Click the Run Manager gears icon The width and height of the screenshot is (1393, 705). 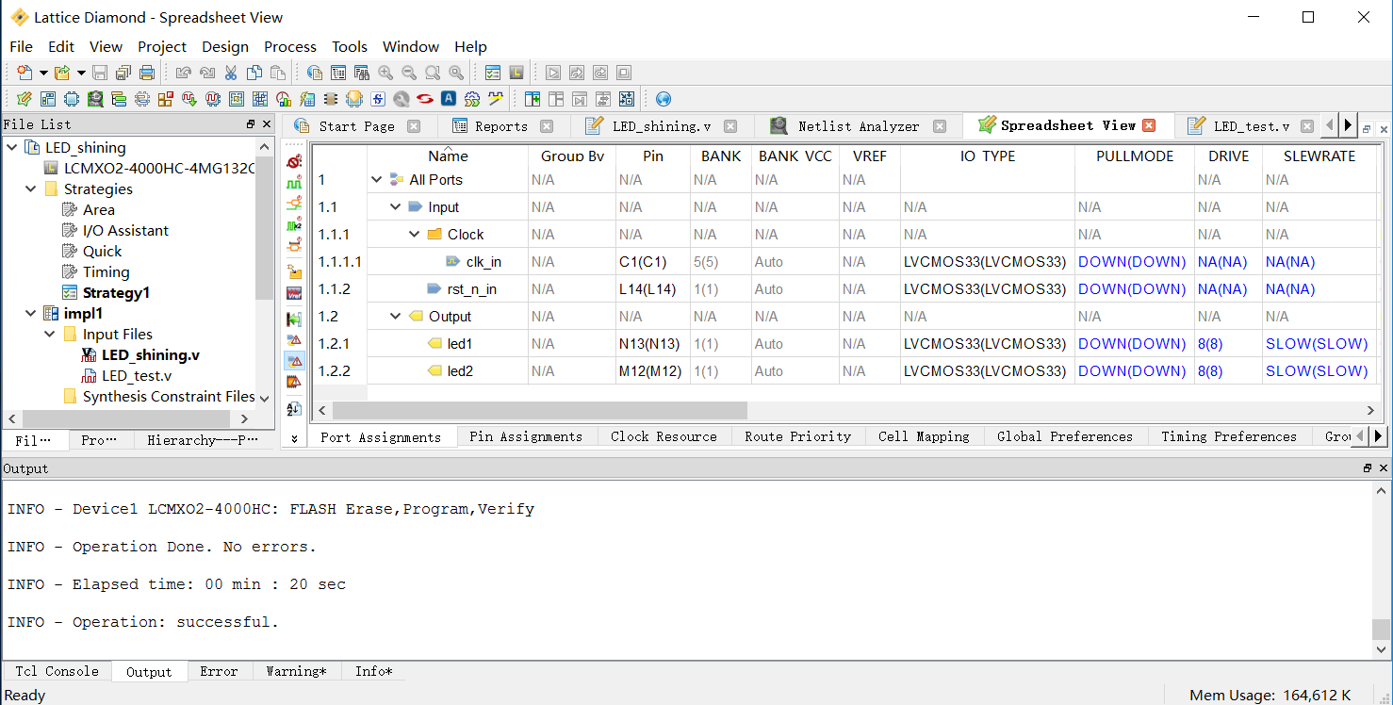pyautogui.click(x=472, y=99)
